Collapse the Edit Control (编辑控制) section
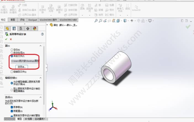The image size is (194, 122). point(41,78)
